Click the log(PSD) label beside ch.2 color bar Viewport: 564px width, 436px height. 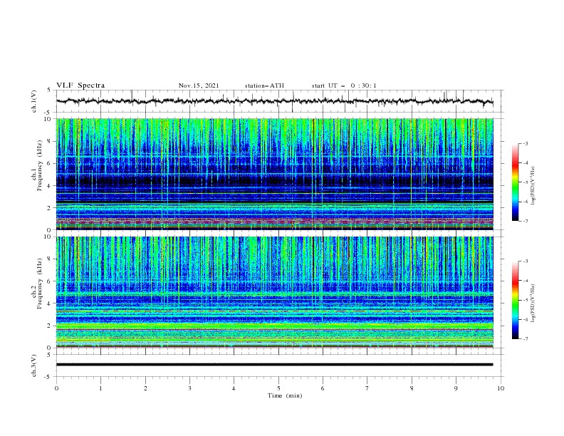[x=533, y=303]
